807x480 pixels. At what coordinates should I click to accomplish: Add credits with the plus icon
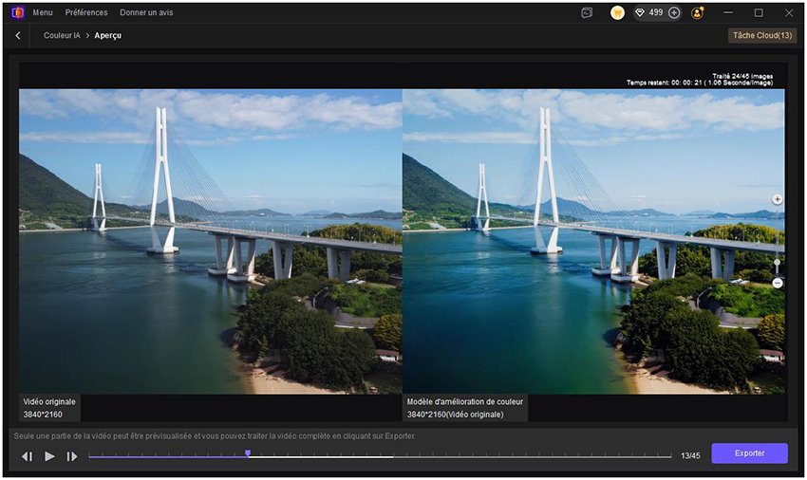coord(674,13)
